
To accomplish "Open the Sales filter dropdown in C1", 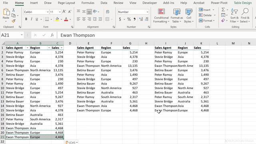I will pos(62,48).
